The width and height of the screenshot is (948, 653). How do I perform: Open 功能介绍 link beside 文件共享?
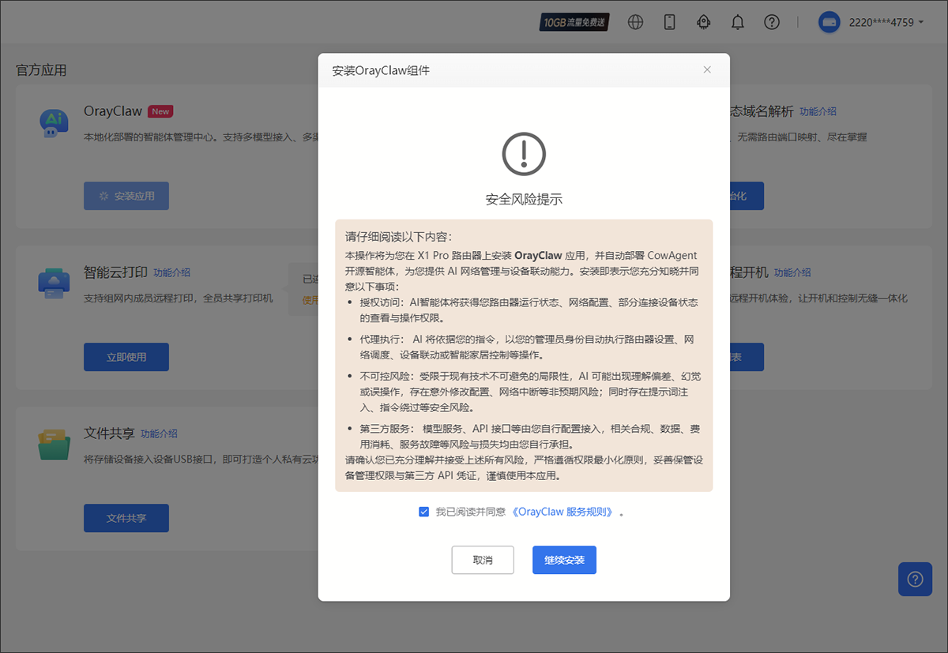[x=159, y=433]
